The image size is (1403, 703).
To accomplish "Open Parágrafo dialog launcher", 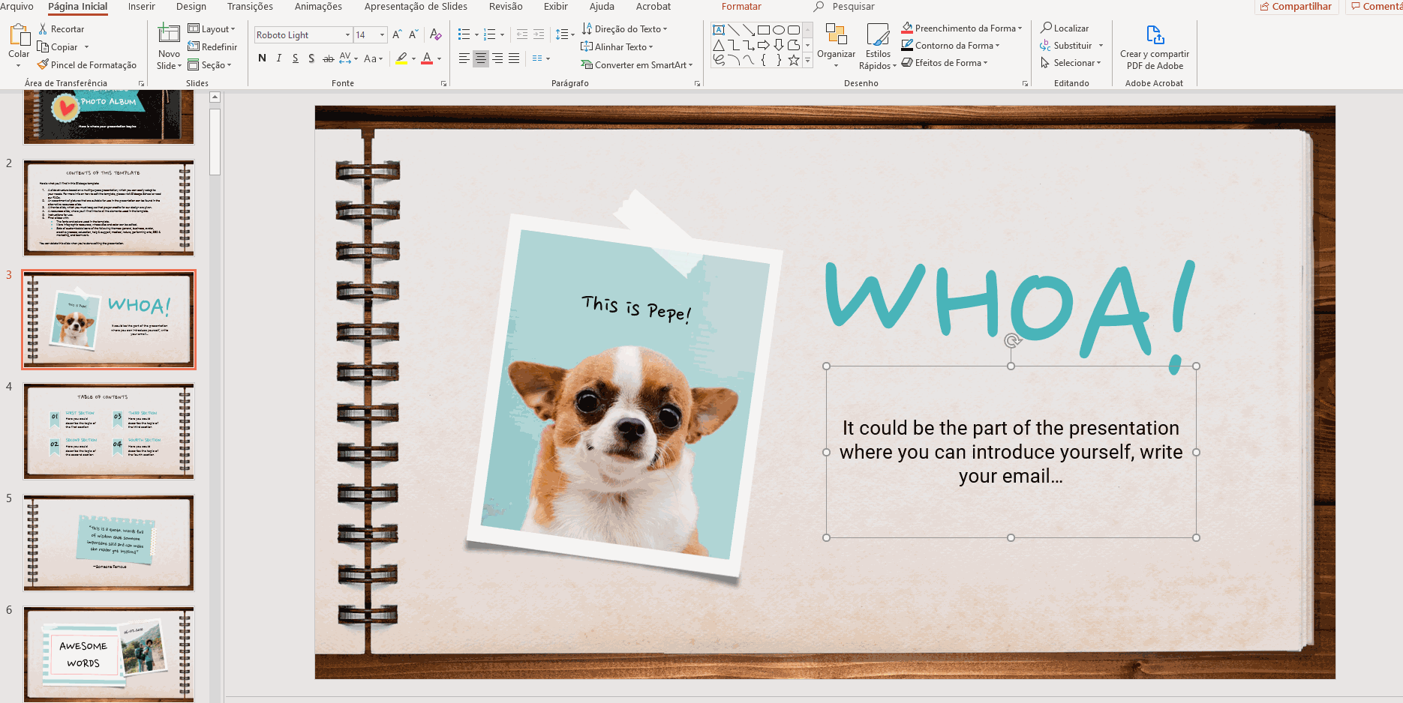I will [x=697, y=83].
